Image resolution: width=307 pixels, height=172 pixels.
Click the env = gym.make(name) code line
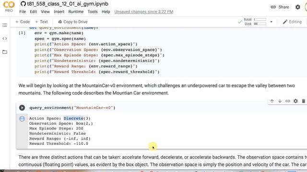click(59, 33)
